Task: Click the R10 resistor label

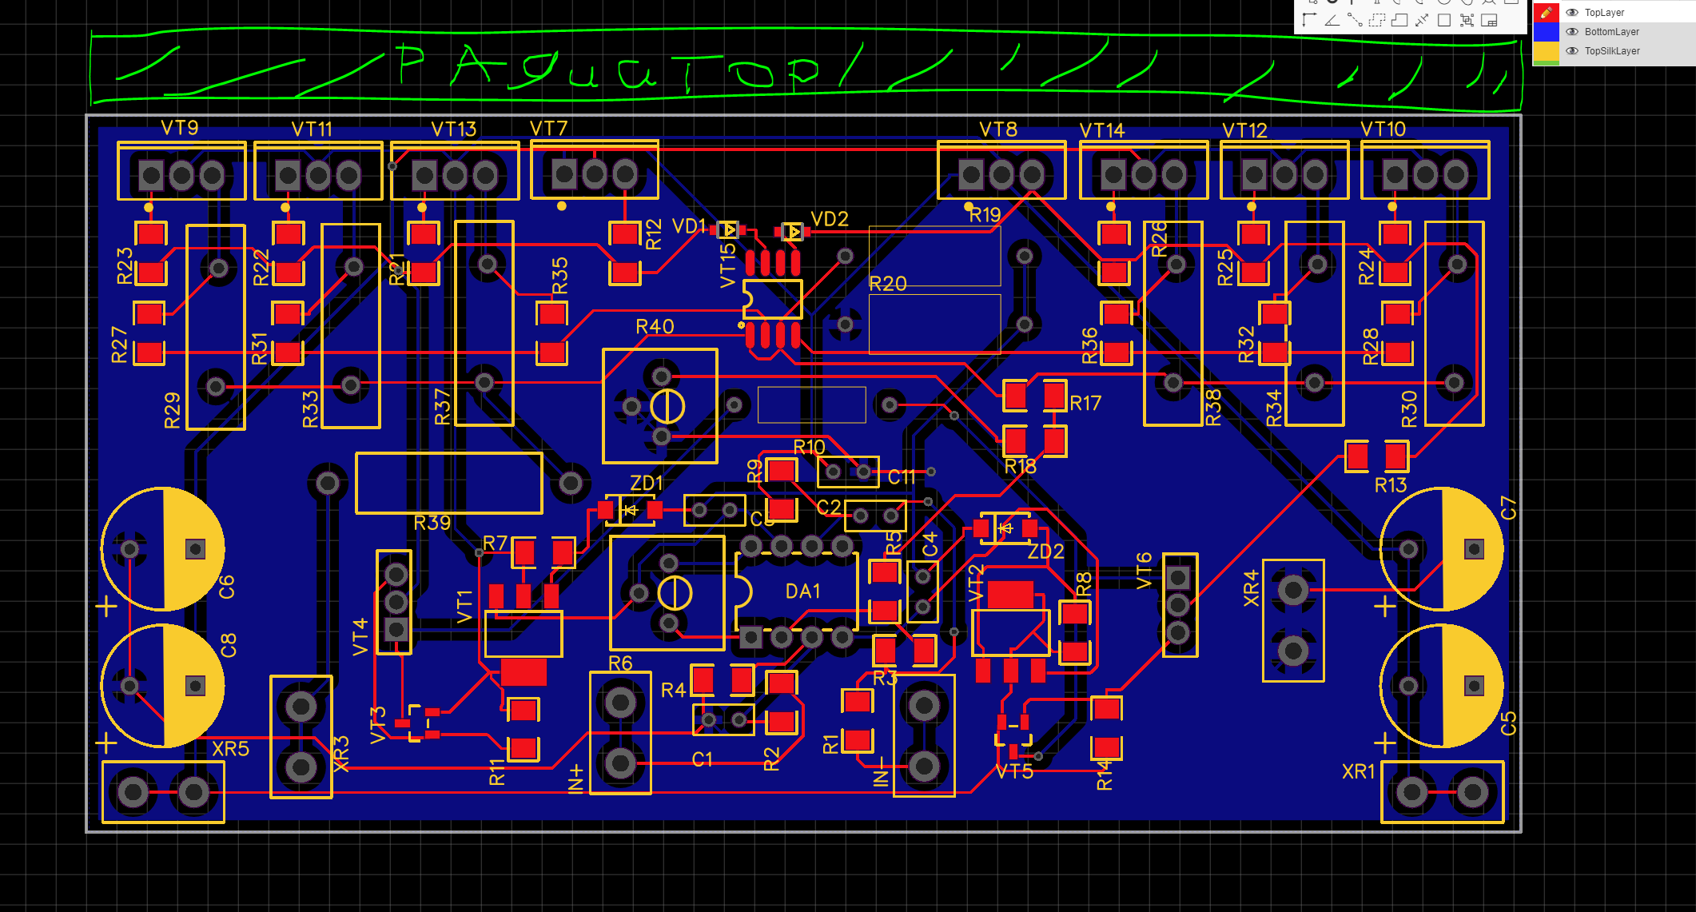Action: pyautogui.click(x=809, y=448)
